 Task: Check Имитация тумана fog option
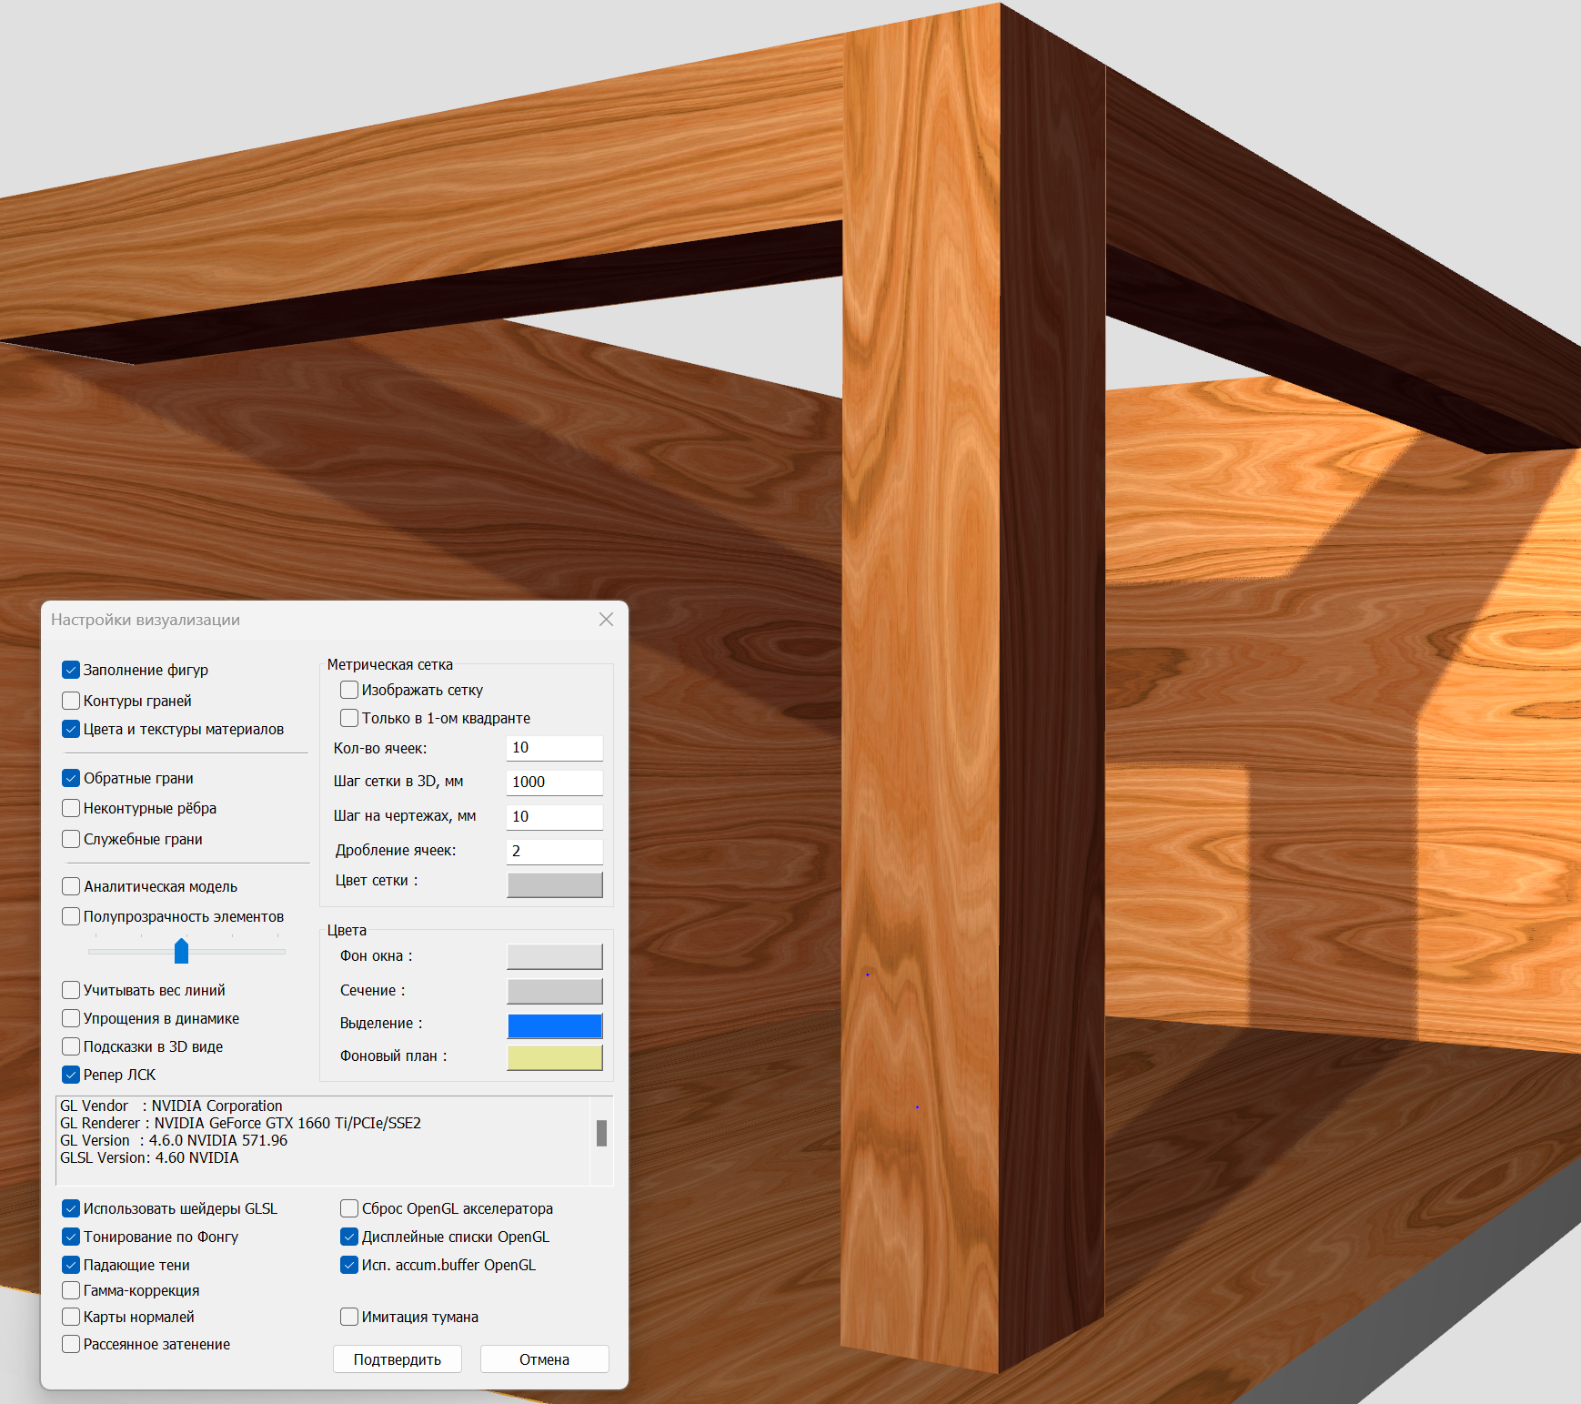click(349, 1317)
